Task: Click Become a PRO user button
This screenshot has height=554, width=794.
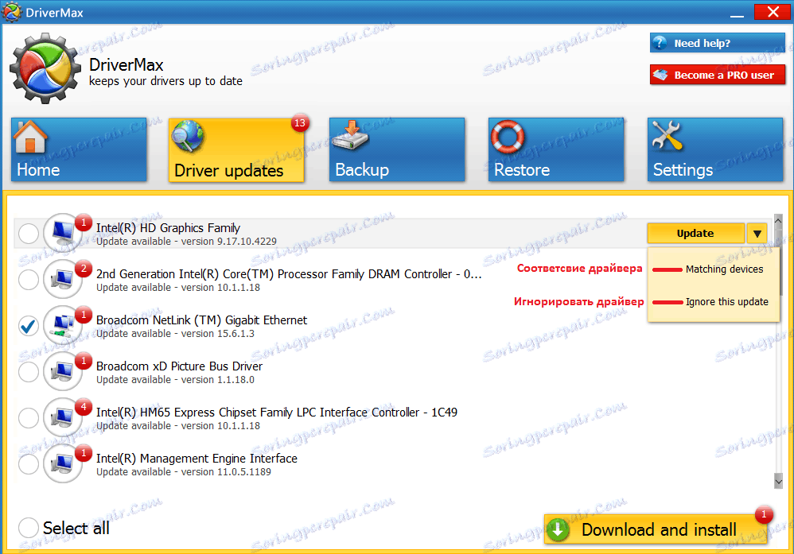Action: [x=717, y=75]
